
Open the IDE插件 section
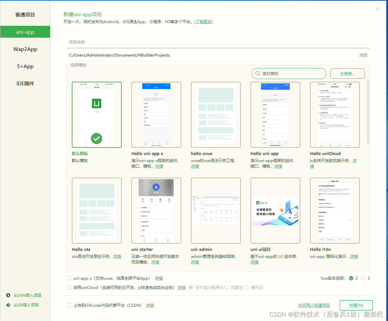(x=25, y=83)
